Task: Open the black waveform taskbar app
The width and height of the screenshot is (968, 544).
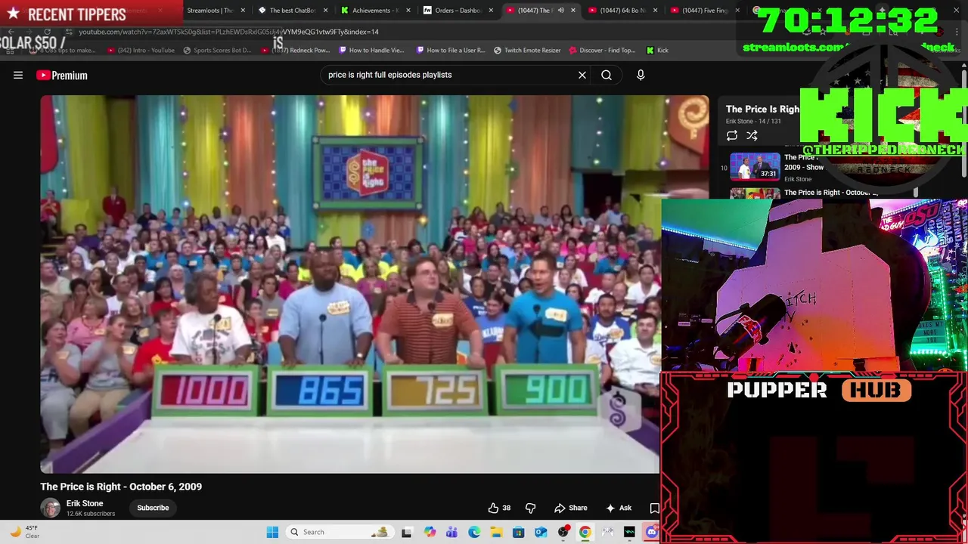Action: [629, 532]
